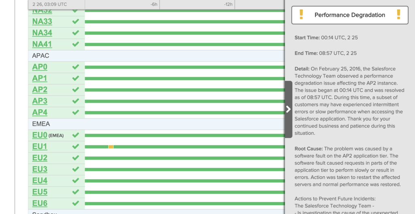Click the green checkmark status for EU5
The height and width of the screenshot is (214, 415).
pos(76,192)
